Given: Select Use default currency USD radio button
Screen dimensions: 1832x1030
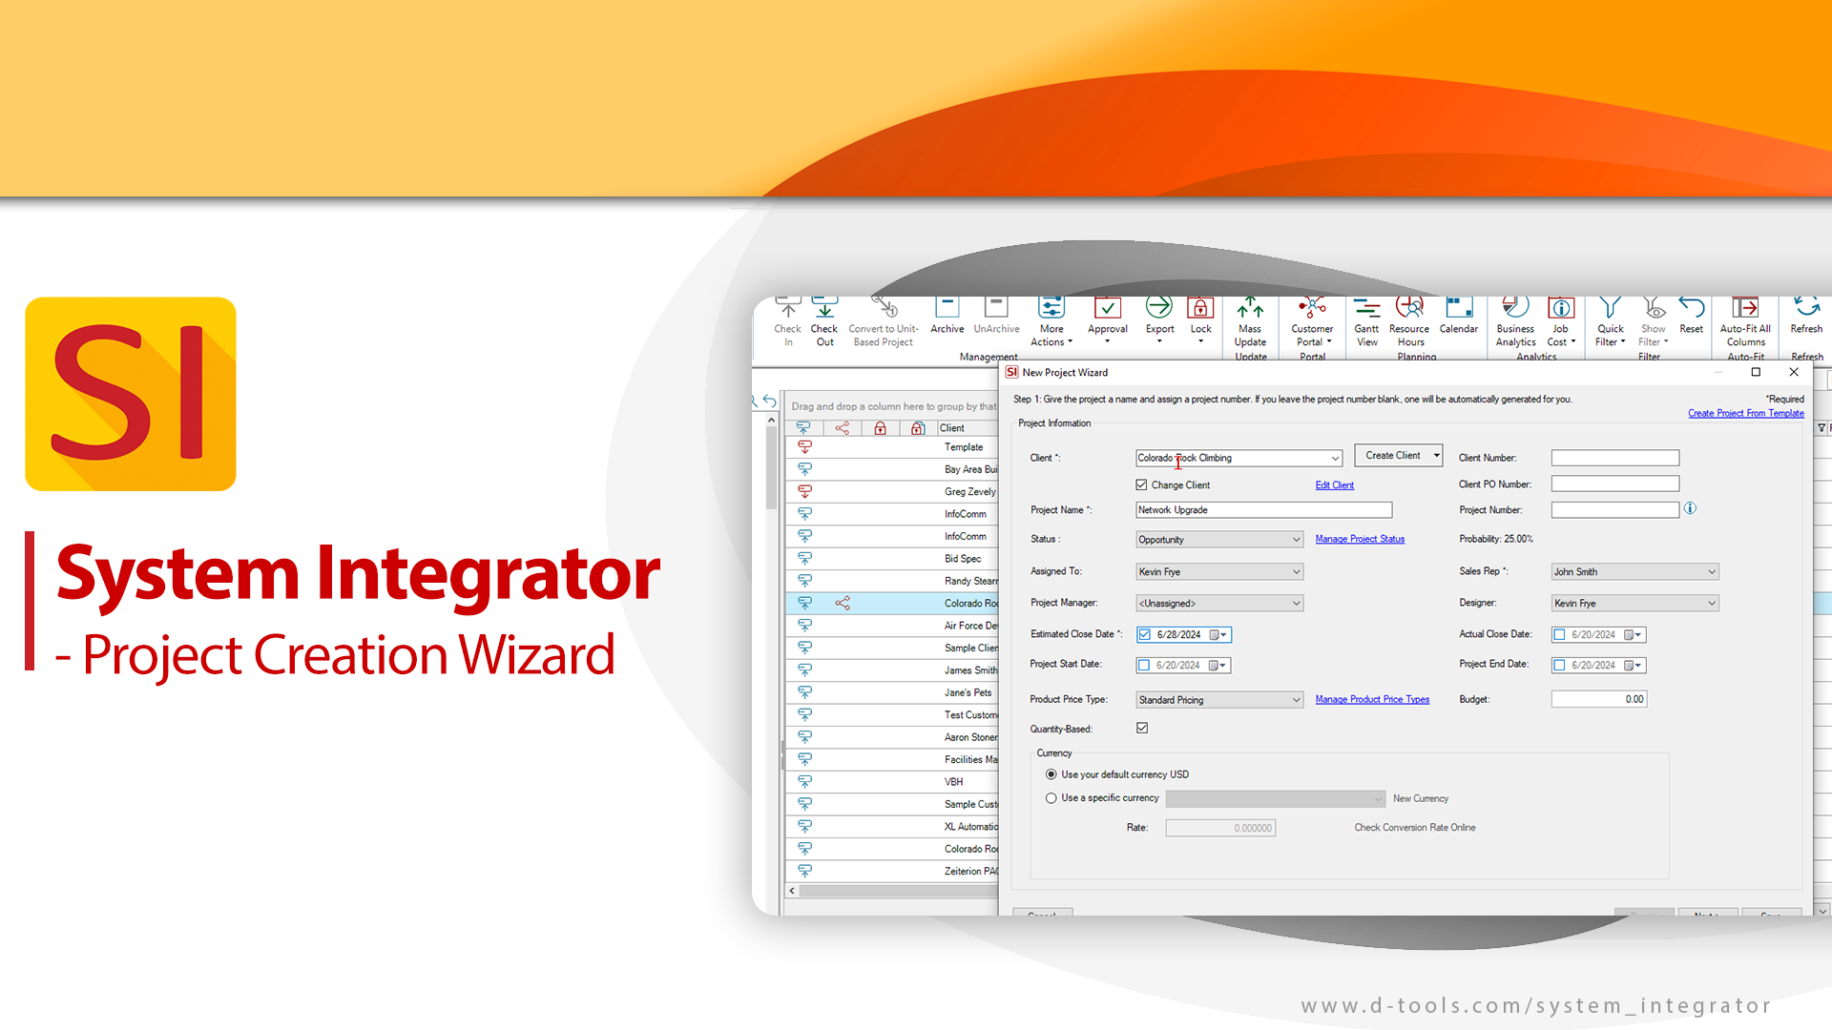Looking at the screenshot, I should pyautogui.click(x=1051, y=773).
